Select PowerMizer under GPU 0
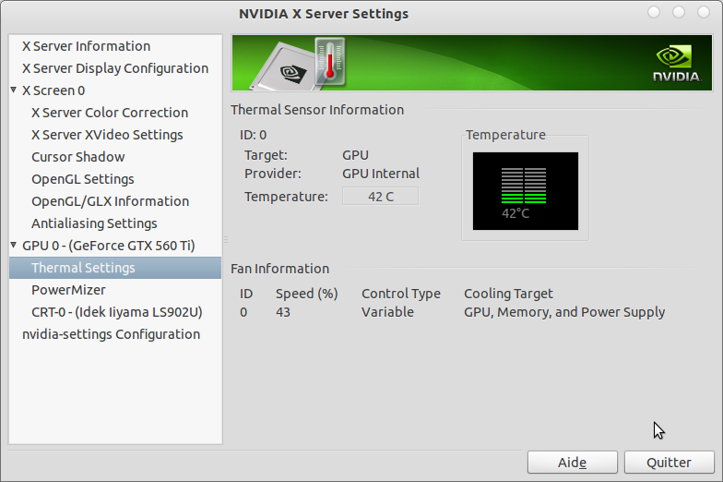 coord(68,290)
